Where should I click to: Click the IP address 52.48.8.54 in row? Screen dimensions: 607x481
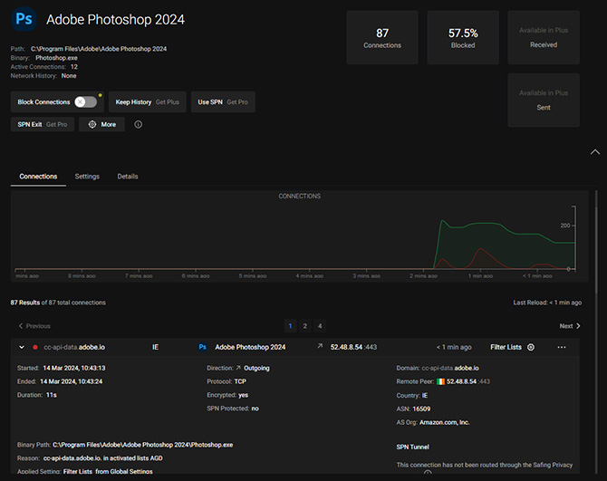(346, 347)
